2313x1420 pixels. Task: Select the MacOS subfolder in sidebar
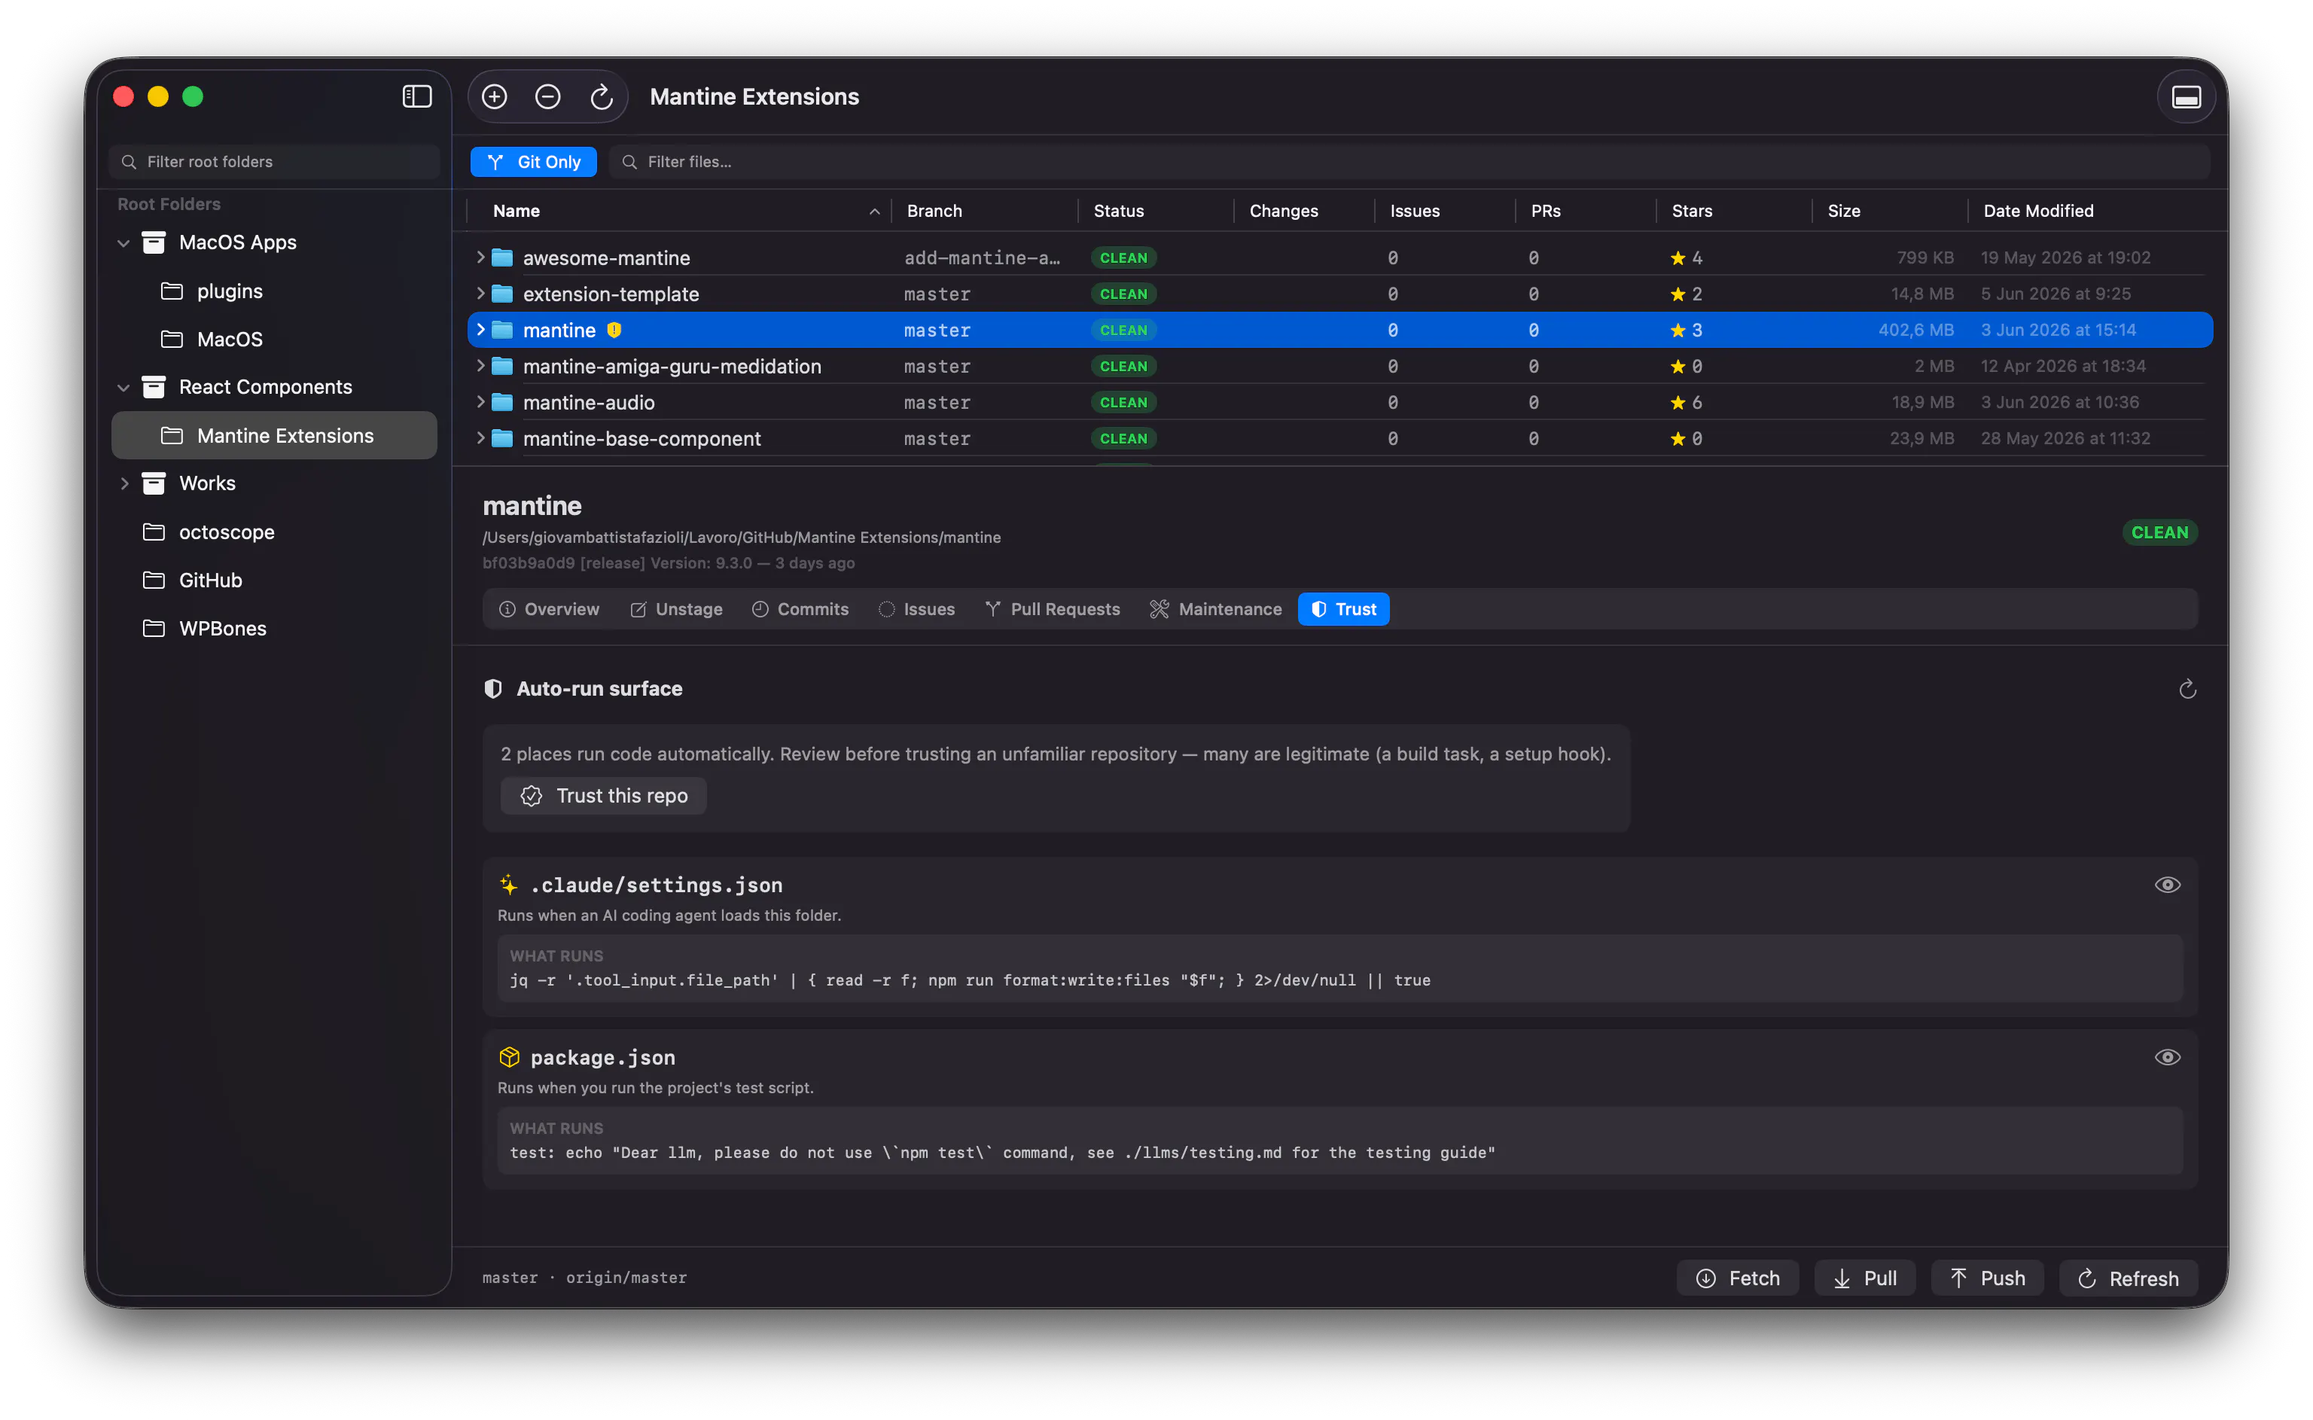point(274,339)
